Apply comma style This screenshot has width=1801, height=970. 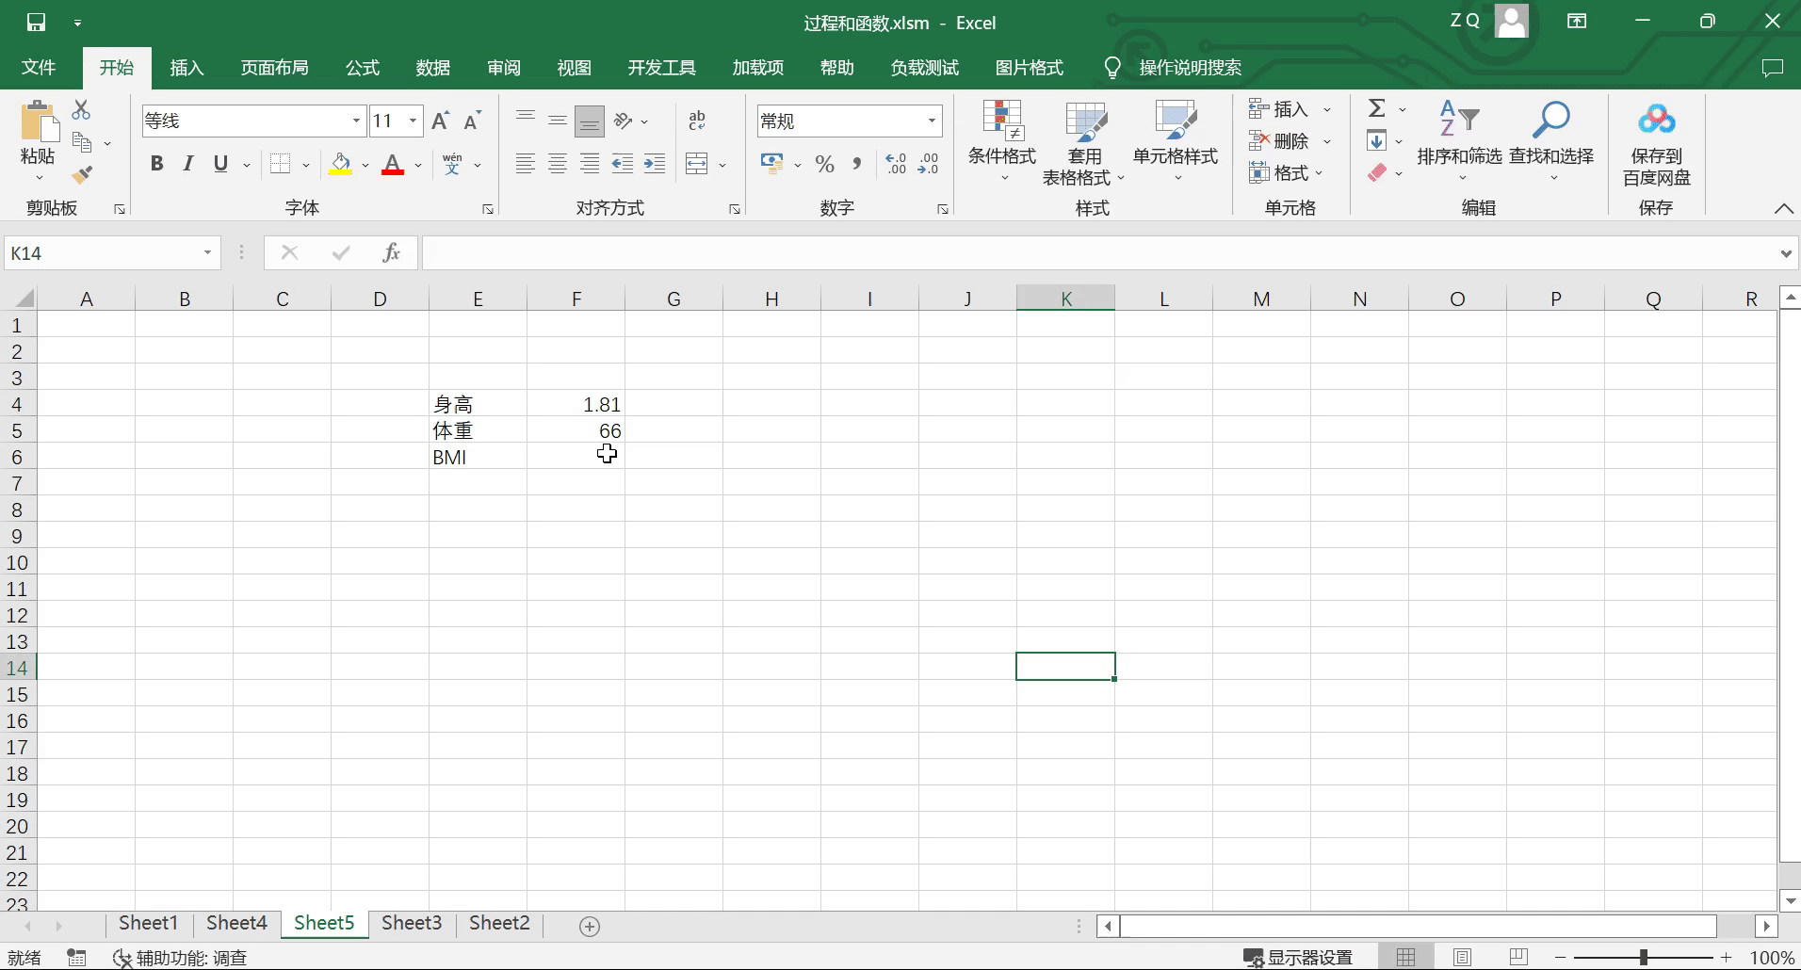point(856,164)
